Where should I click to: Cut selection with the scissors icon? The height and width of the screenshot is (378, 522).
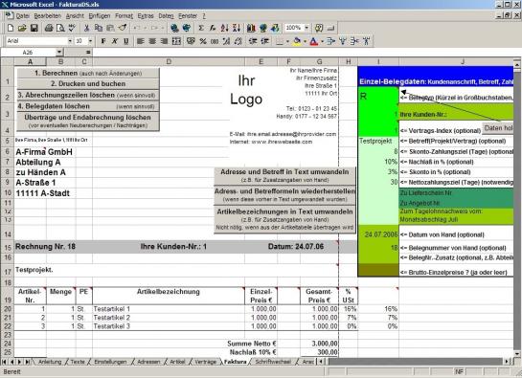86,28
